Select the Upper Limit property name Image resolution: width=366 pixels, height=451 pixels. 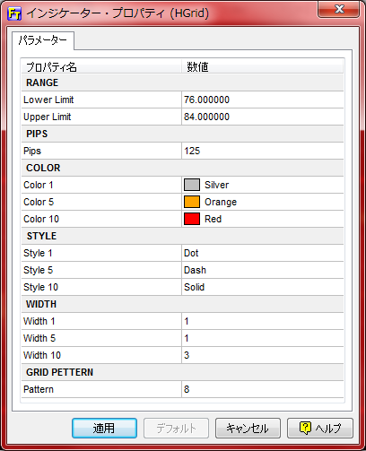coord(48,117)
